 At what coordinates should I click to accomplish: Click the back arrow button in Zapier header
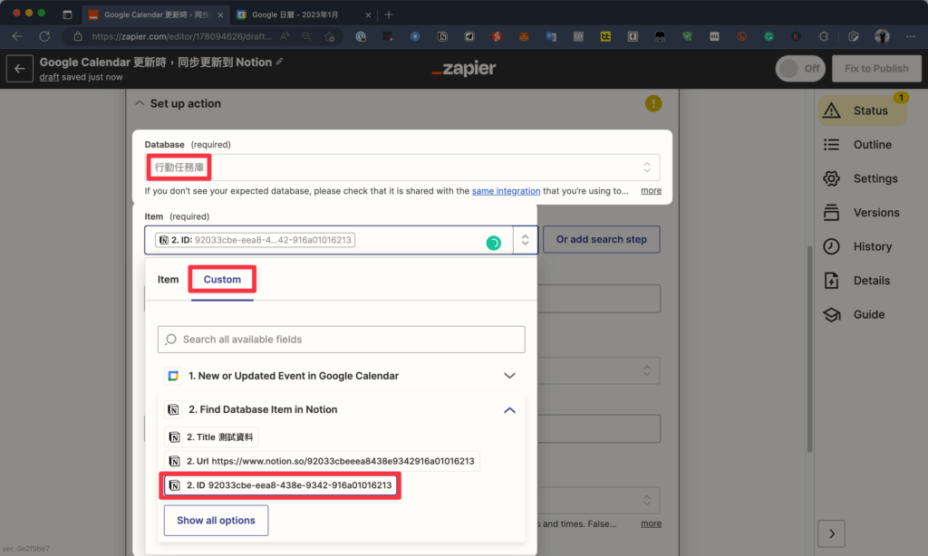pos(20,69)
